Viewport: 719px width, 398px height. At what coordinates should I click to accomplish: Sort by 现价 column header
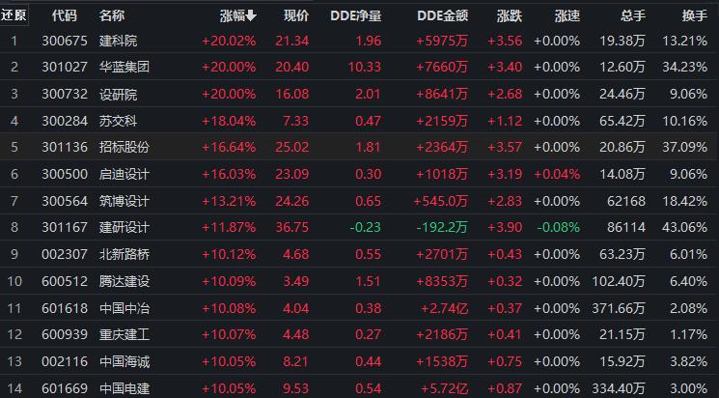pyautogui.click(x=296, y=15)
